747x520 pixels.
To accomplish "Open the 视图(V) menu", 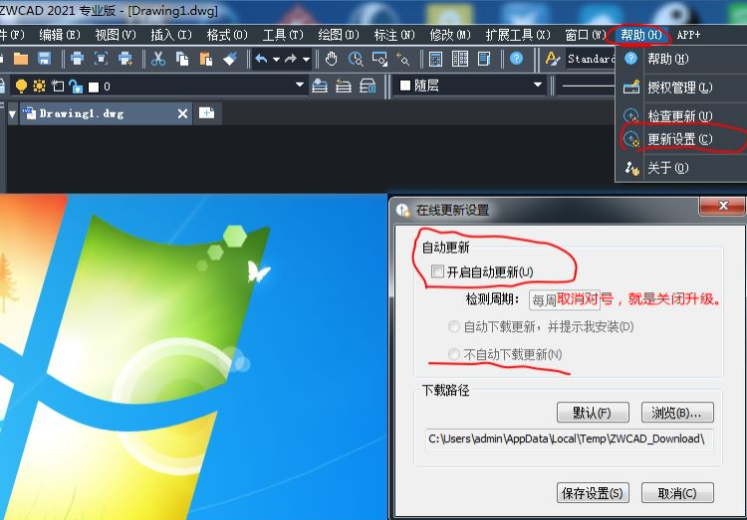I will [x=116, y=35].
